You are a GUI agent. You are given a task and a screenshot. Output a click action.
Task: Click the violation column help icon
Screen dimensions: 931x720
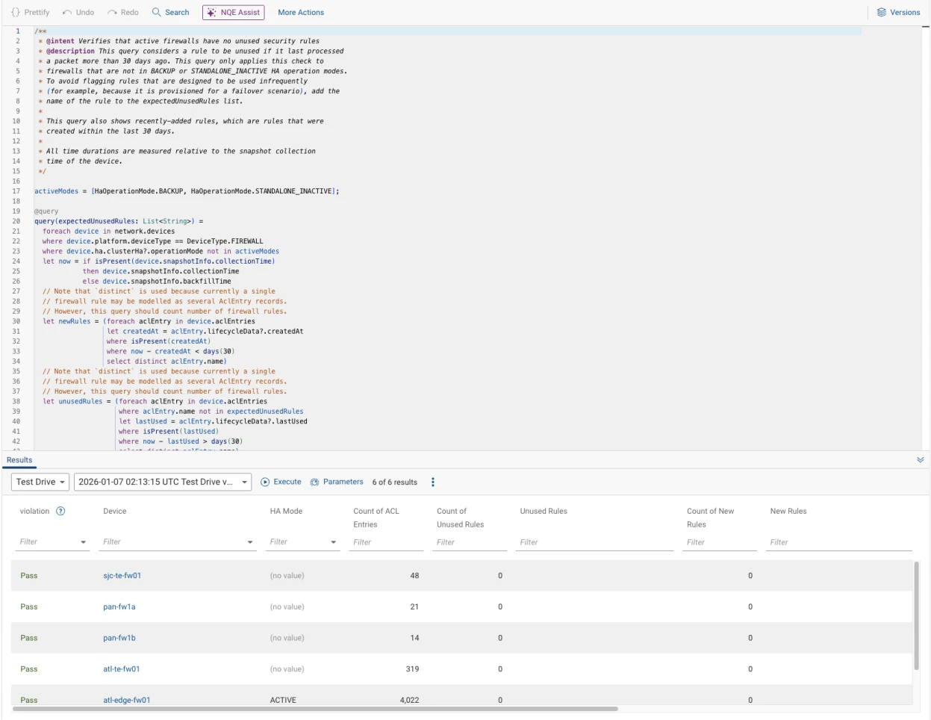[61, 512]
